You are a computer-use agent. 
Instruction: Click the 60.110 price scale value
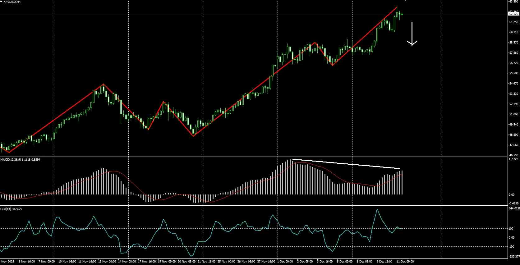point(514,32)
